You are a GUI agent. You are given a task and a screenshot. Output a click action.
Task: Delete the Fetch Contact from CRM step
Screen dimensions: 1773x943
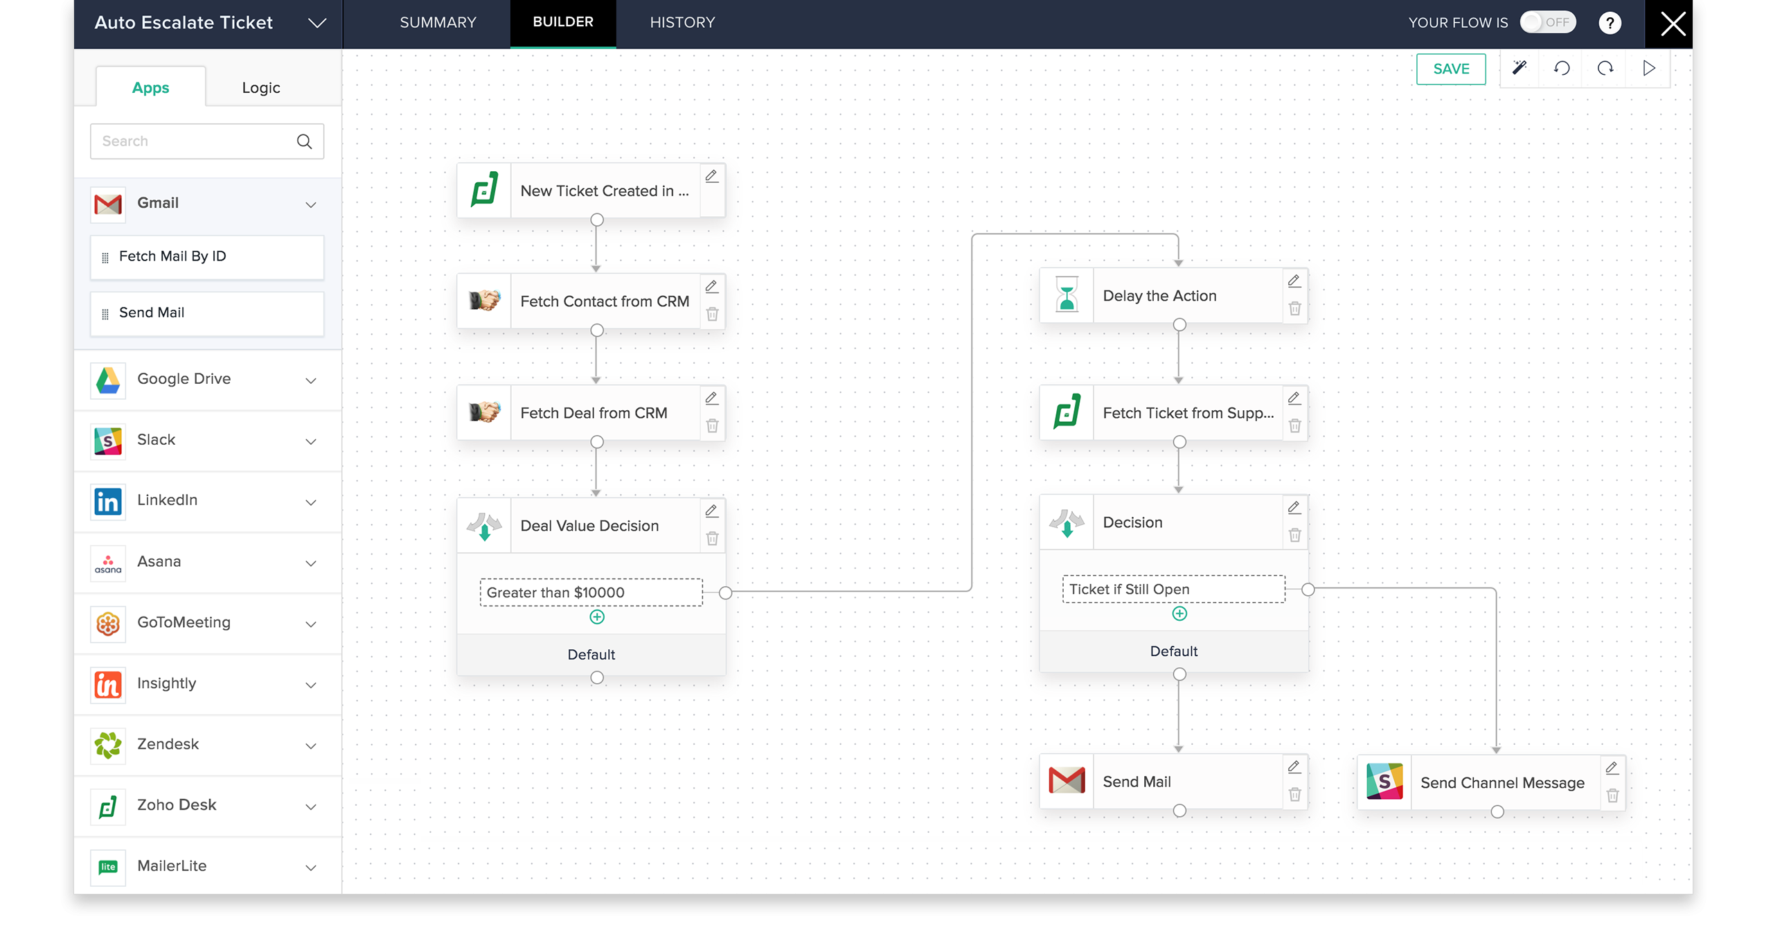click(712, 315)
